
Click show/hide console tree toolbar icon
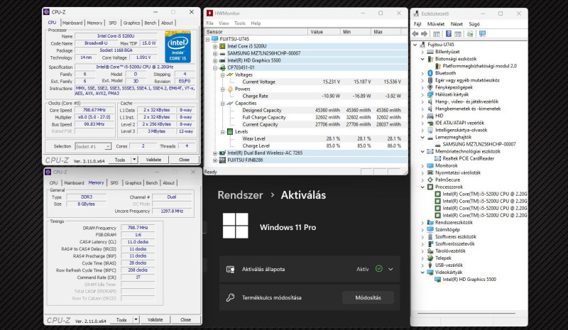437,33
